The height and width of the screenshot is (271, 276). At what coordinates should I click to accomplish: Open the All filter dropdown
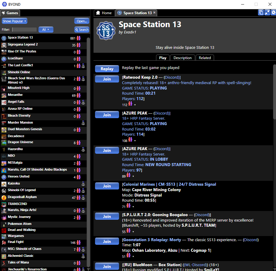(x=46, y=30)
